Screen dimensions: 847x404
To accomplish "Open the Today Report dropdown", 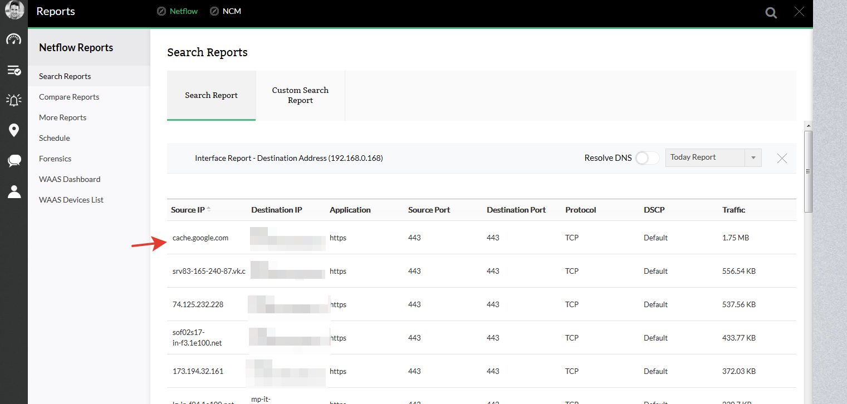I will coord(713,157).
